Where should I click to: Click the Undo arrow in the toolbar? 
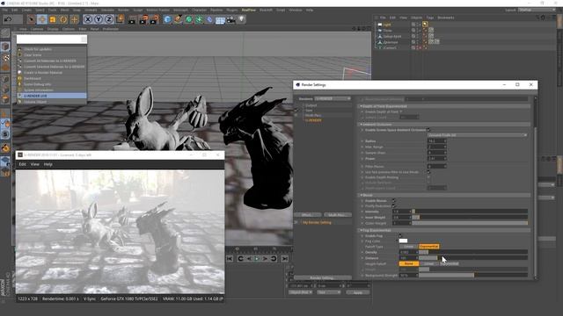pos(8,19)
